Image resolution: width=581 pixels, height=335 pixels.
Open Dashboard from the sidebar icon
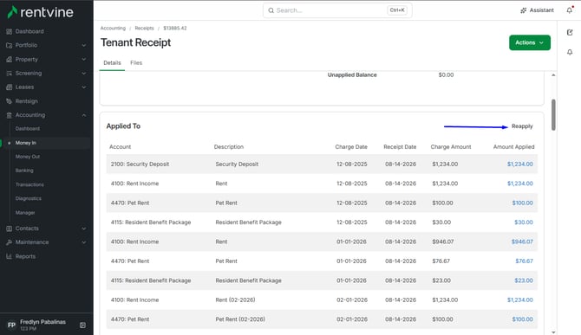click(10, 31)
